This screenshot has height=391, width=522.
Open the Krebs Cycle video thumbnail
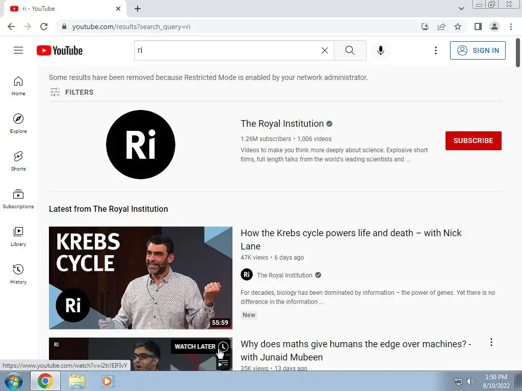tap(141, 278)
